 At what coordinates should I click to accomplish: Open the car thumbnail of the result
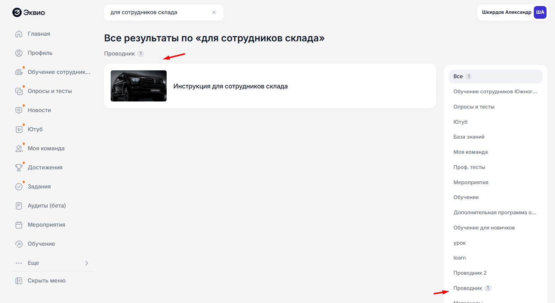(x=139, y=86)
